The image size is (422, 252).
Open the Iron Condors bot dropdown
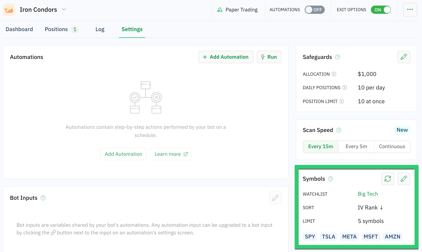tap(64, 9)
